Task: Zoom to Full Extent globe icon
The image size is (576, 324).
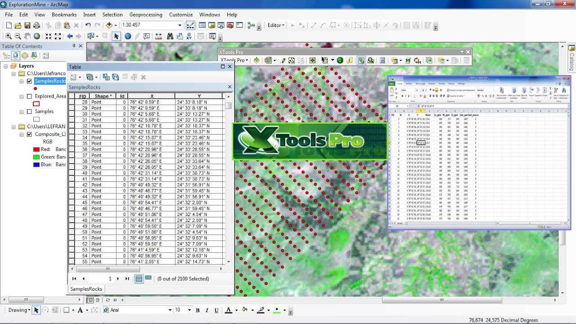Action: click(37, 36)
